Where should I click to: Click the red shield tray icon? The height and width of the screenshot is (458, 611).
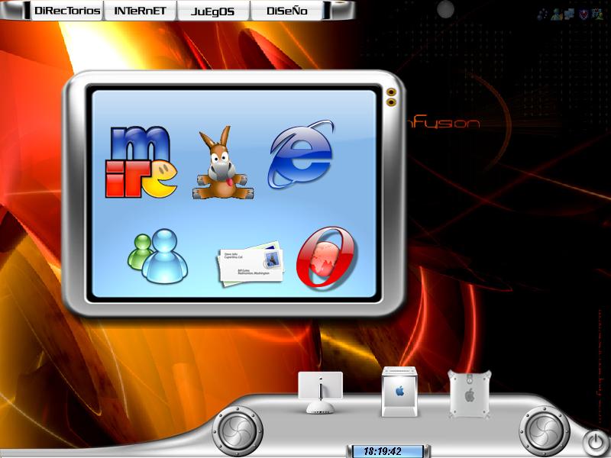[x=584, y=15]
